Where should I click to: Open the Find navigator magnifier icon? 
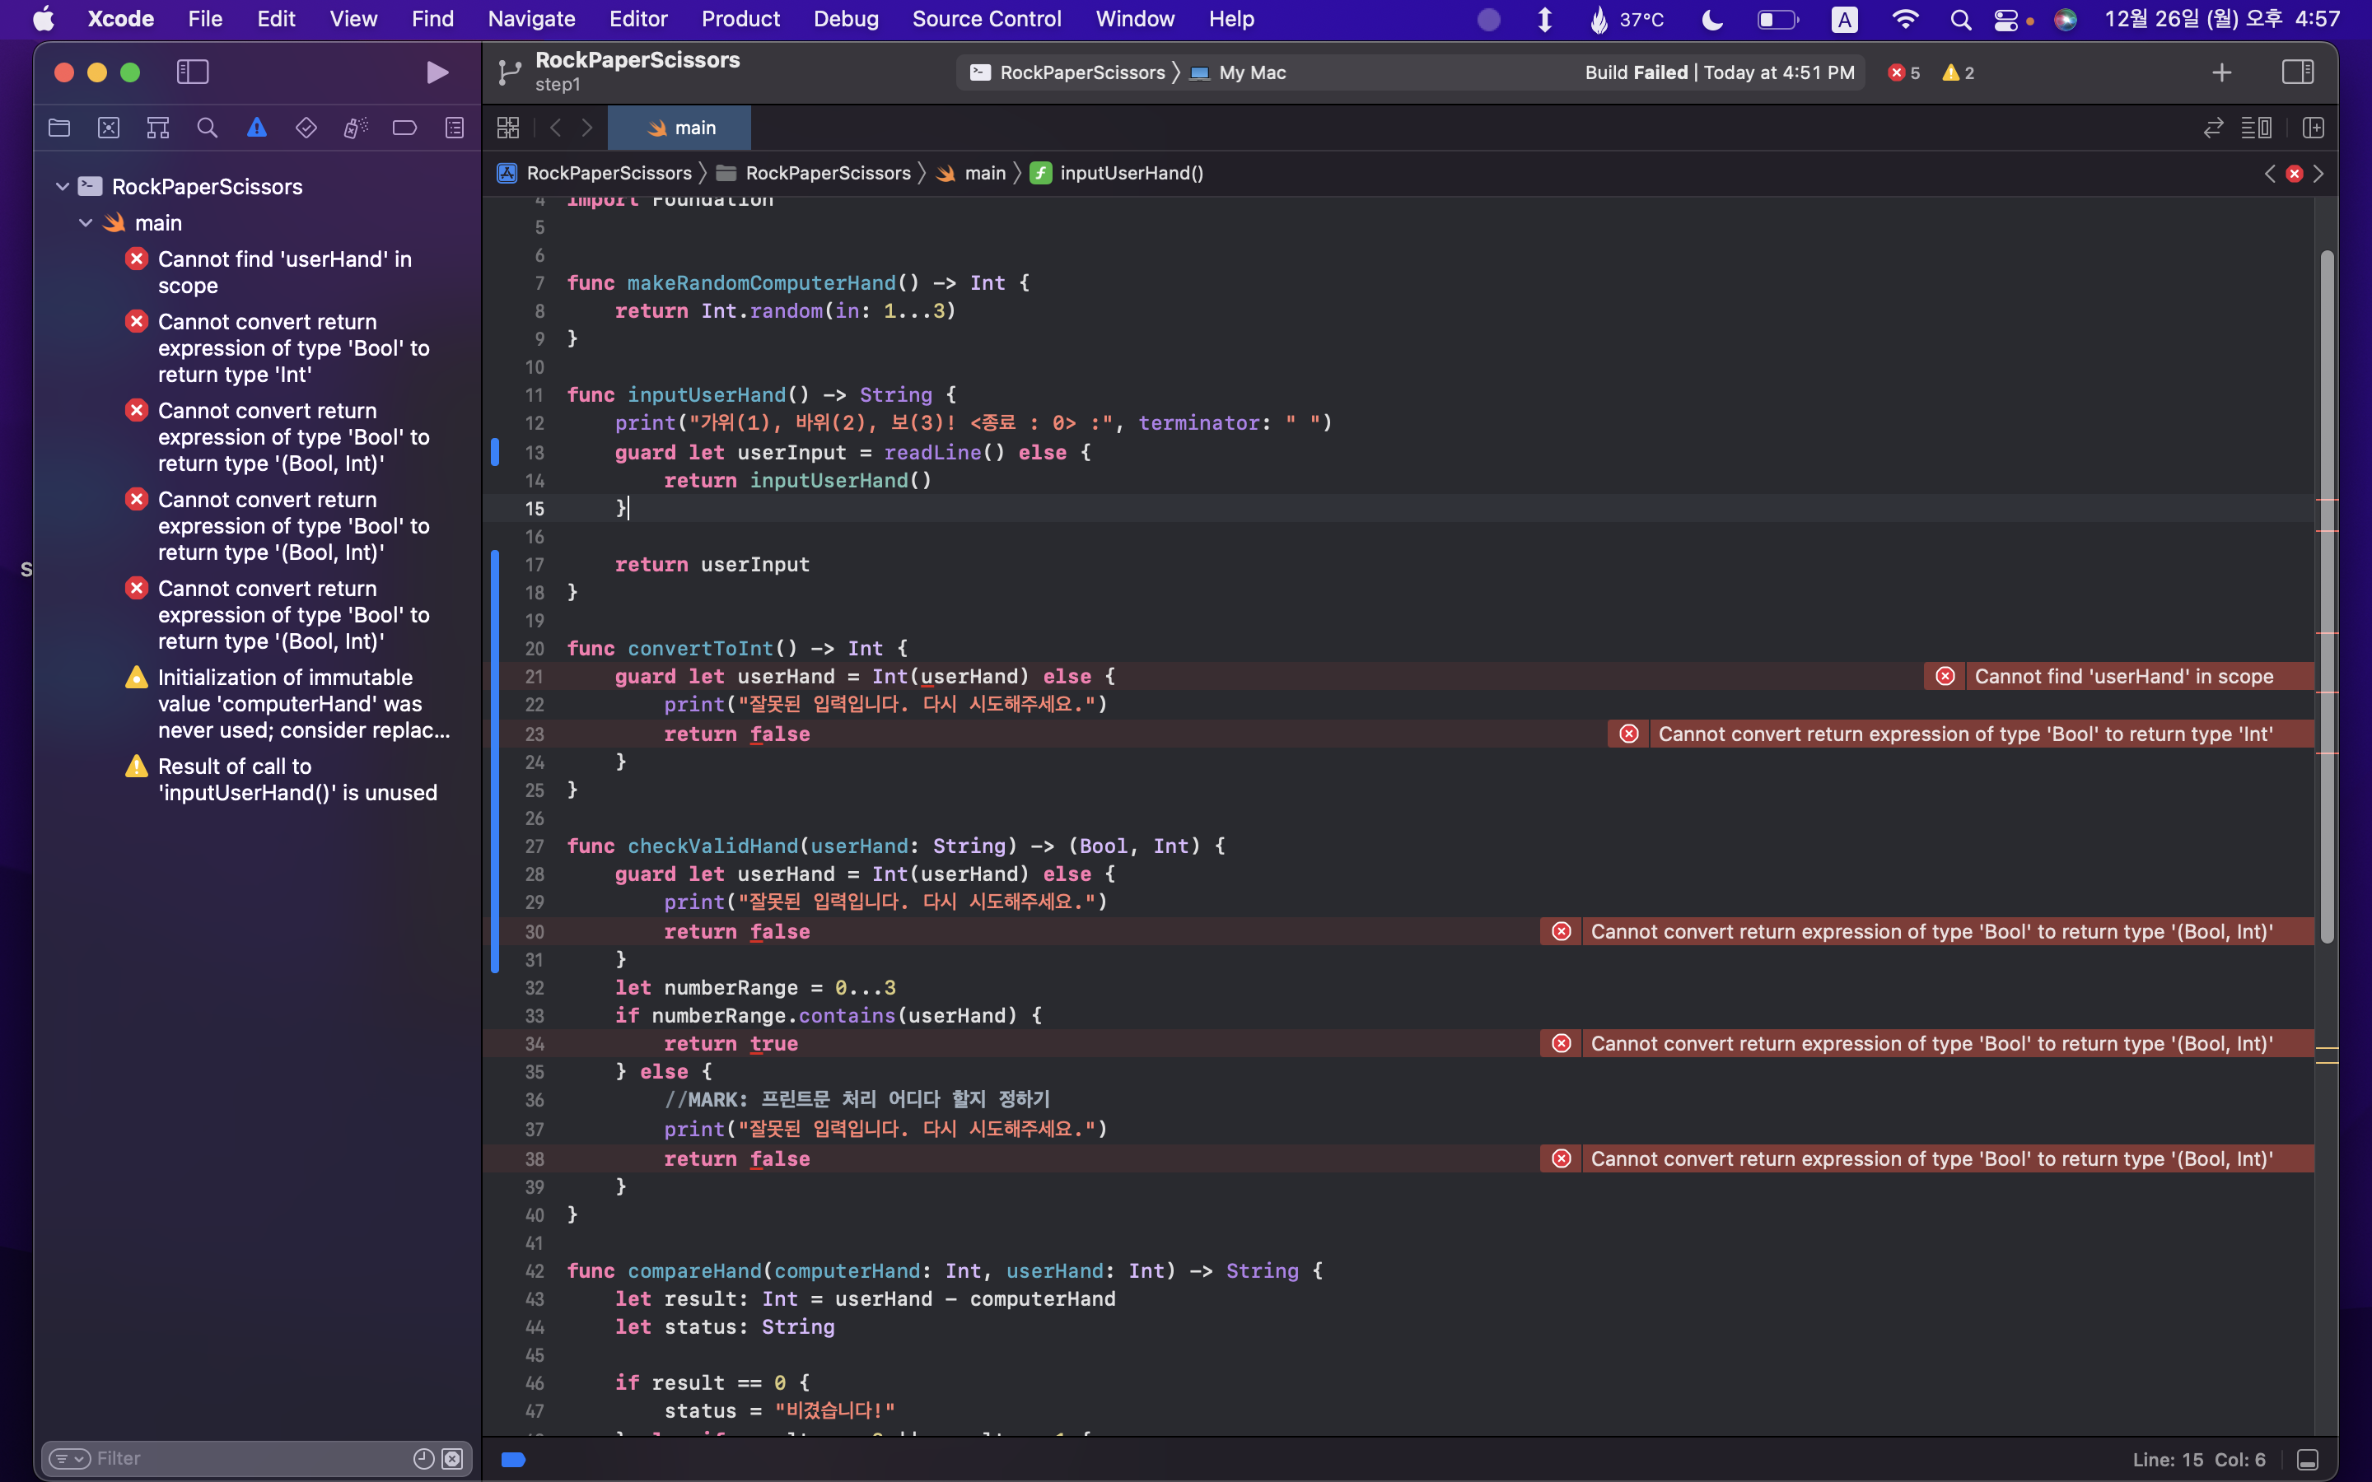207,128
